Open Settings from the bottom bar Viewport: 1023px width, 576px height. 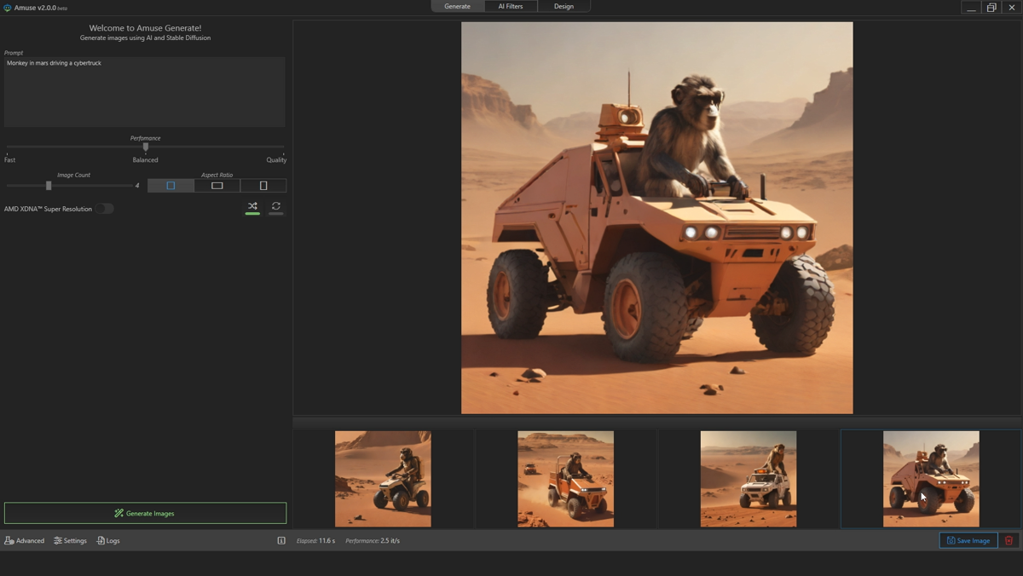70,540
